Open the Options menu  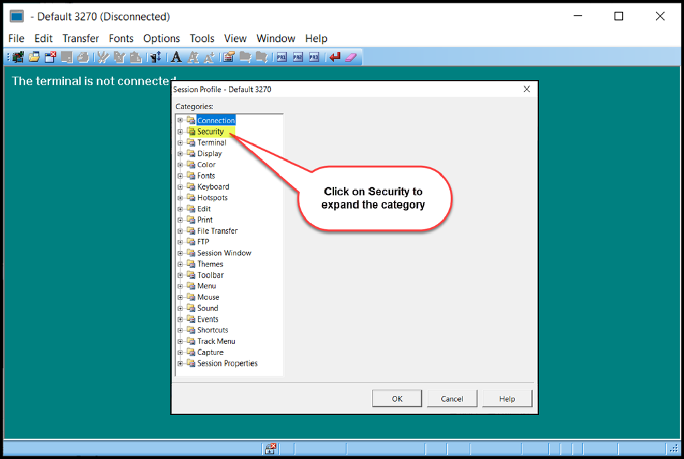click(161, 38)
